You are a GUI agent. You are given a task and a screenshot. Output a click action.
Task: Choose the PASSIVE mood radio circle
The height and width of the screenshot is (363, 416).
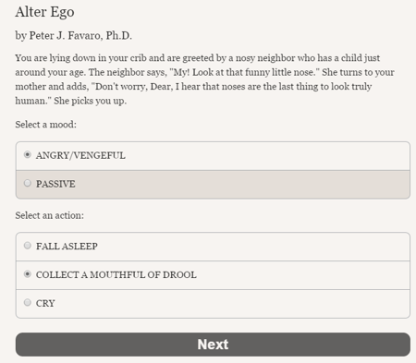[x=28, y=183]
